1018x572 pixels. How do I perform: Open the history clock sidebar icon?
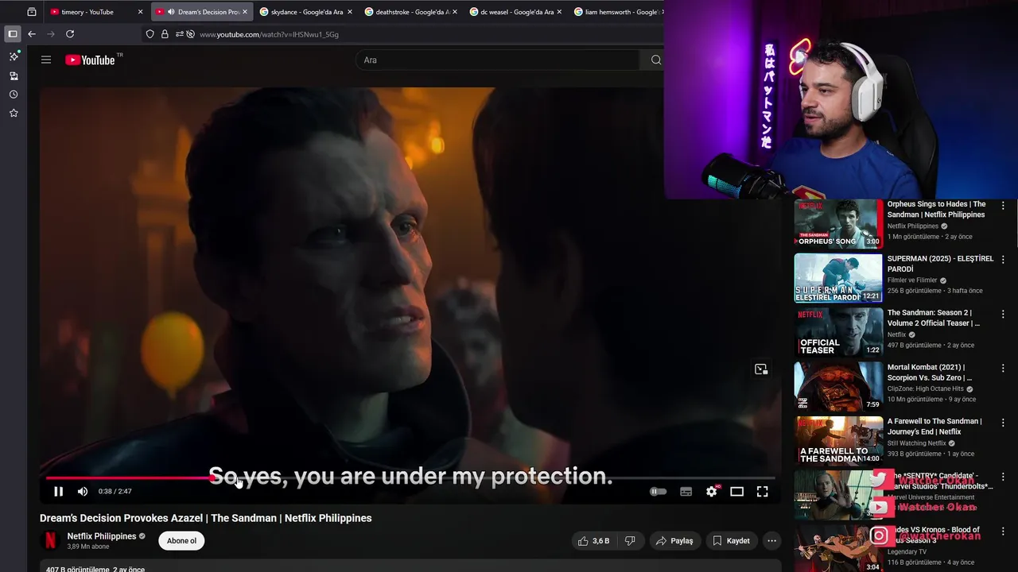pyautogui.click(x=14, y=95)
